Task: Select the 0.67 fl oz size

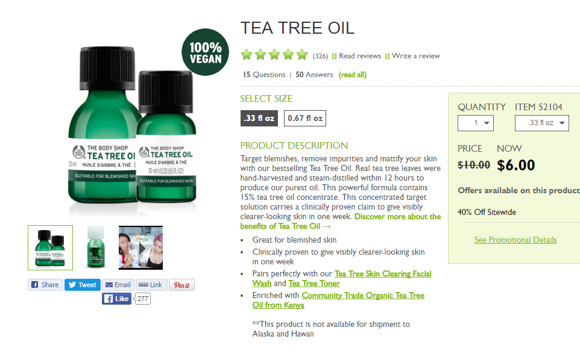Action: pyautogui.click(x=305, y=118)
